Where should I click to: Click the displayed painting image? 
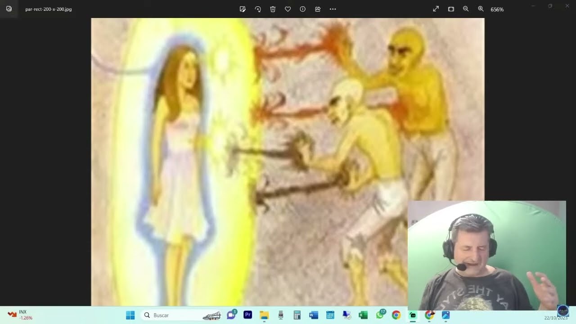pos(288,162)
